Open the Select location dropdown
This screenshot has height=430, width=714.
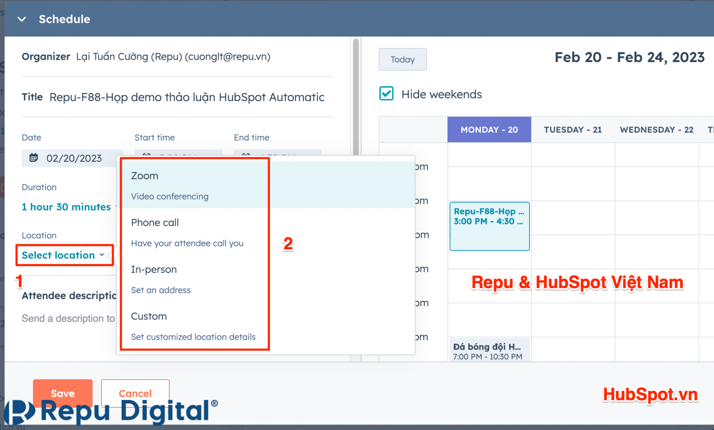[x=64, y=255]
